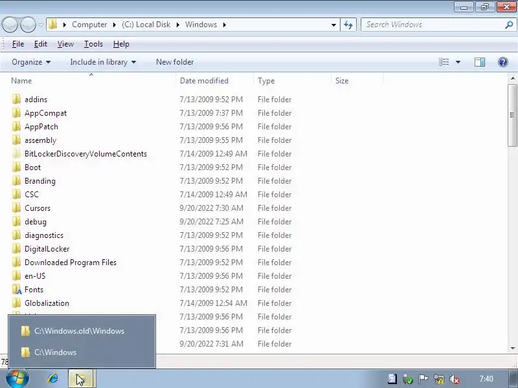Click the 7:40 taskbar clock
The width and height of the screenshot is (518, 388).
pos(486,379)
